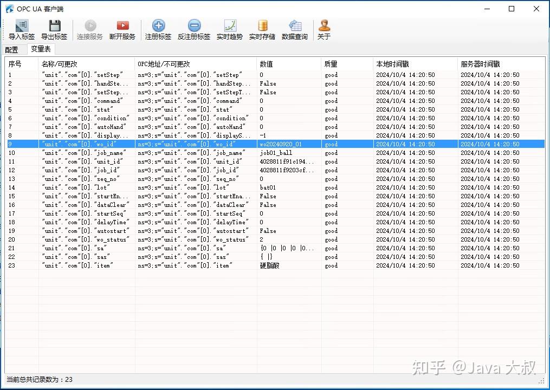Click the job_name value job01_ball cell
The height and width of the screenshot is (390, 550).
tap(276, 153)
